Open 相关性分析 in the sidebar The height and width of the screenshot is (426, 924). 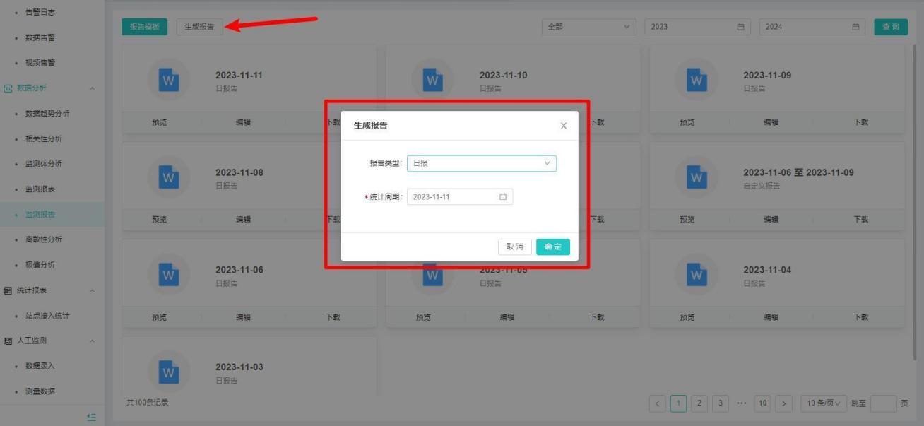click(44, 138)
